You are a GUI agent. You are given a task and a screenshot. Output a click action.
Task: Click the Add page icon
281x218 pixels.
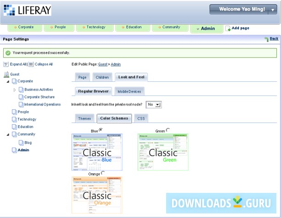click(x=228, y=28)
